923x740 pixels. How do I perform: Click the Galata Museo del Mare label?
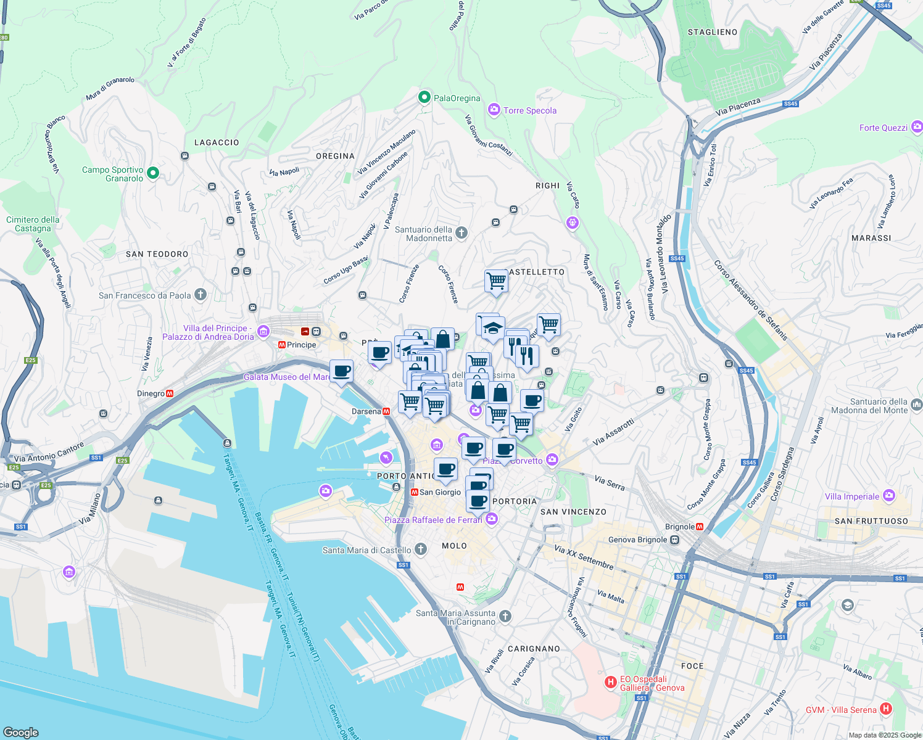(x=288, y=377)
